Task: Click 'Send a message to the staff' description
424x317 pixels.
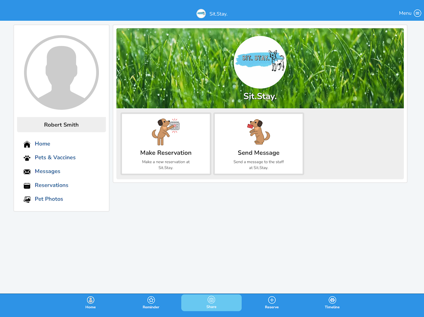Action: pyautogui.click(x=258, y=164)
